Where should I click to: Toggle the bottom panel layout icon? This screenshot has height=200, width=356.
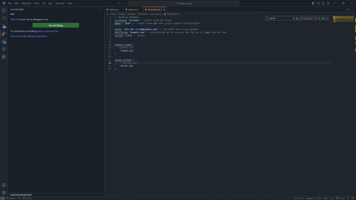(318, 3)
